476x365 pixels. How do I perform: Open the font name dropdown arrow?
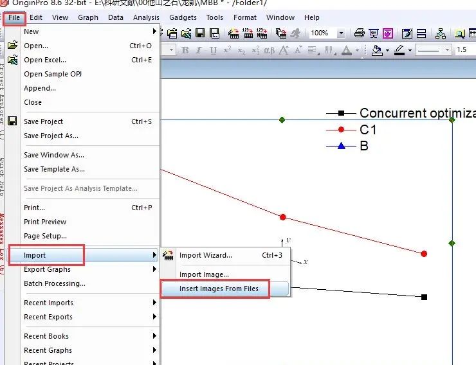[171, 49]
